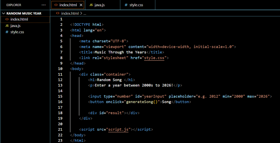Click line number 15 in the gutter
280x143 pixels.
60,96
